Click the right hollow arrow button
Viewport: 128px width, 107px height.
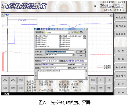13,80
